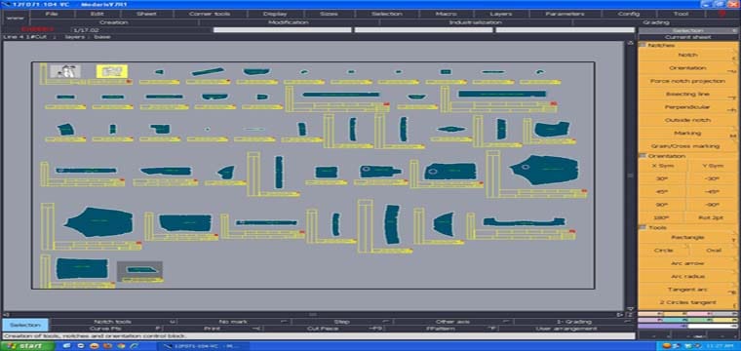Collapse the Orientation section toggle
This screenshot has width=741, height=351.
643,156
